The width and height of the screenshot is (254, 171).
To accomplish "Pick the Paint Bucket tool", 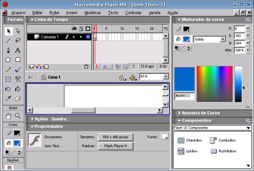I will (18, 89).
